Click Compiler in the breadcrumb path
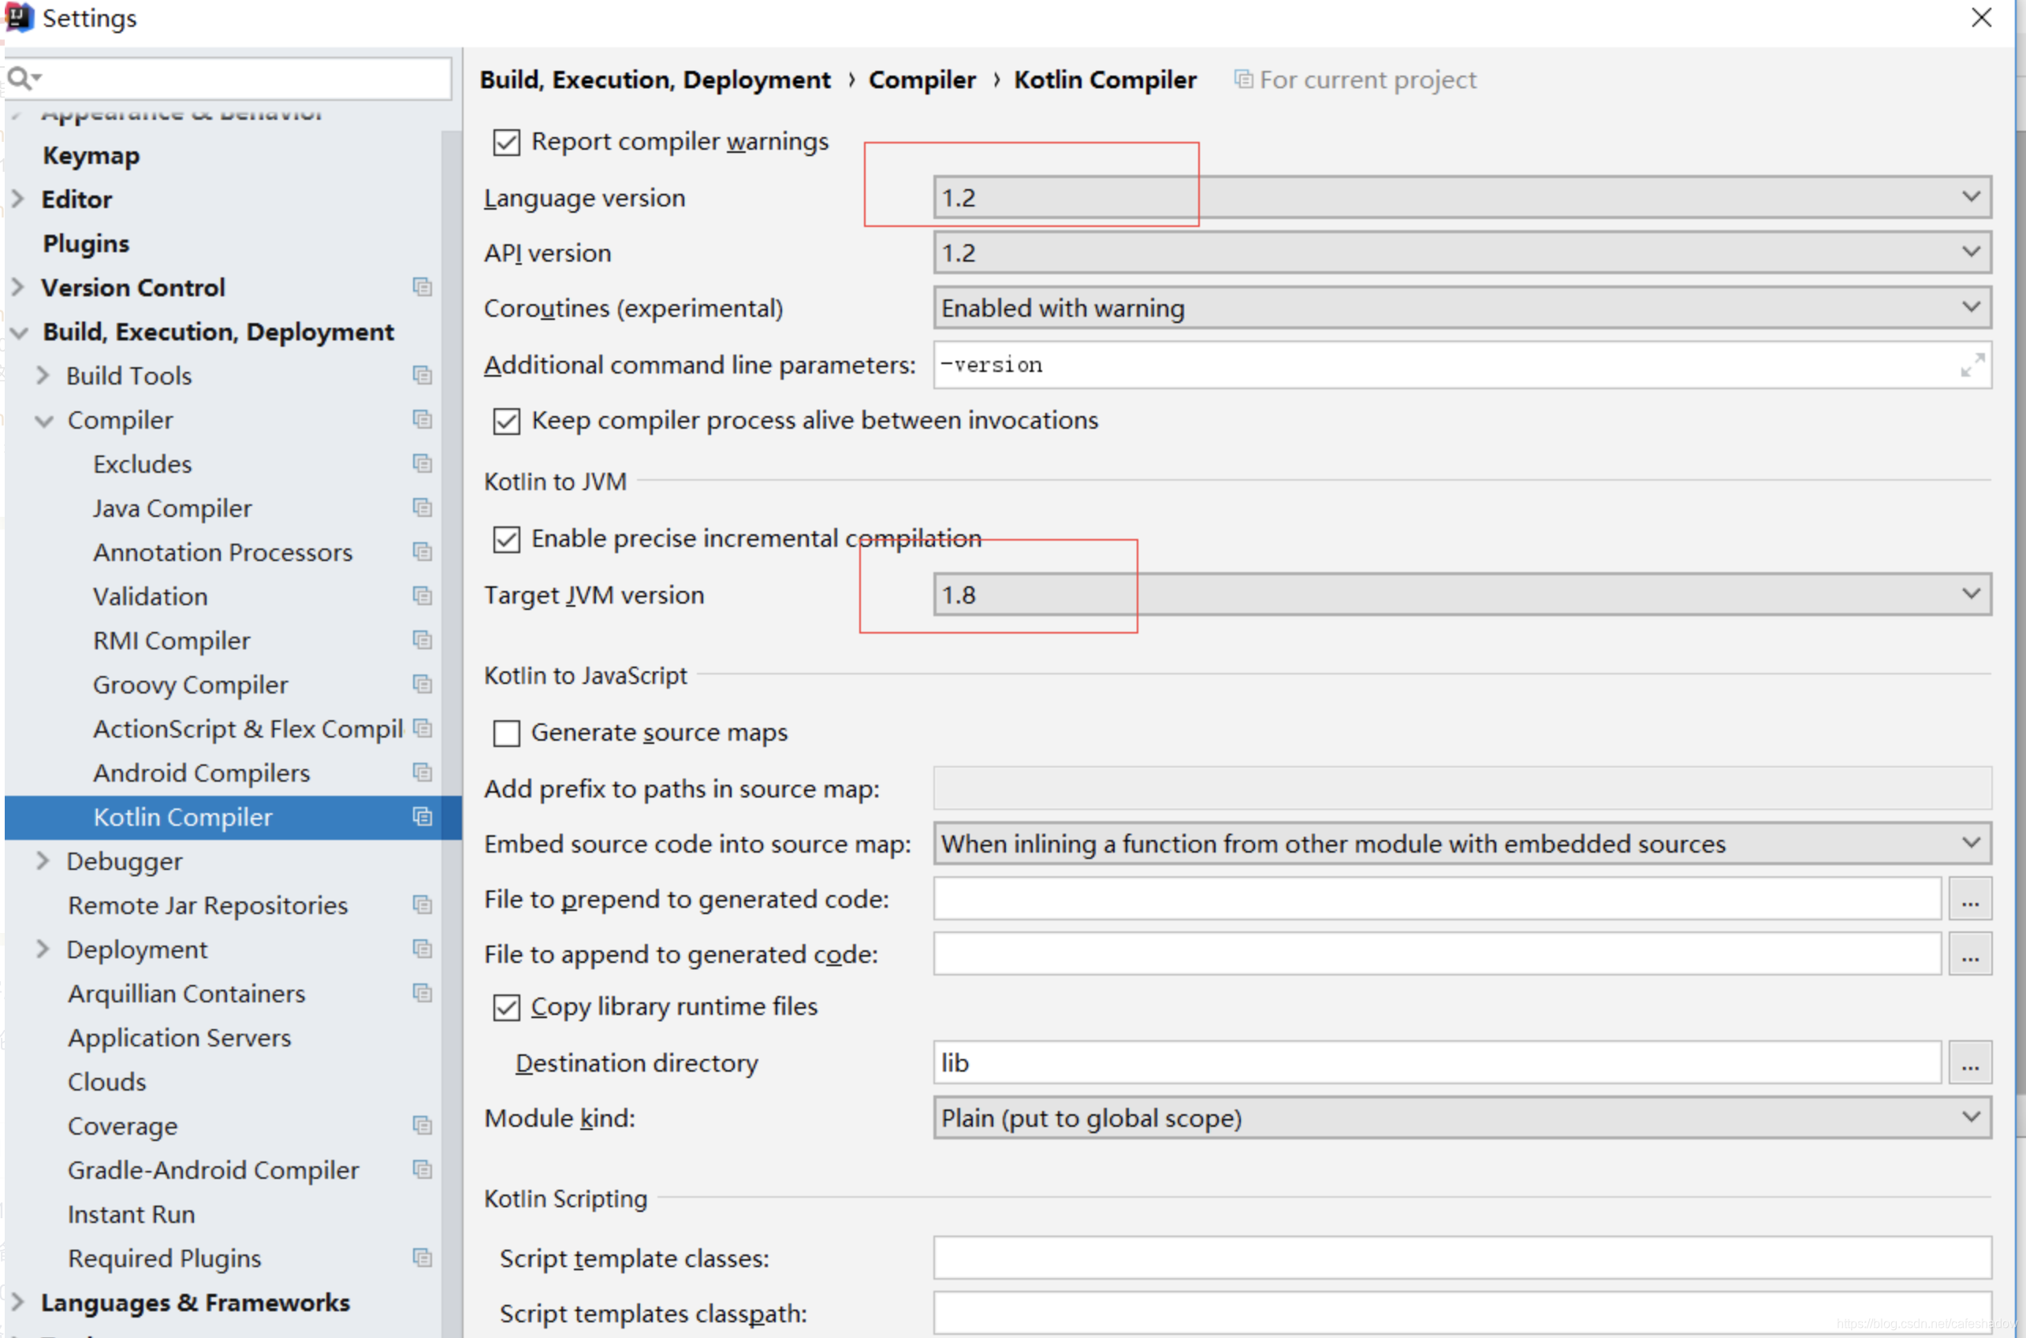The width and height of the screenshot is (2026, 1338). [922, 80]
